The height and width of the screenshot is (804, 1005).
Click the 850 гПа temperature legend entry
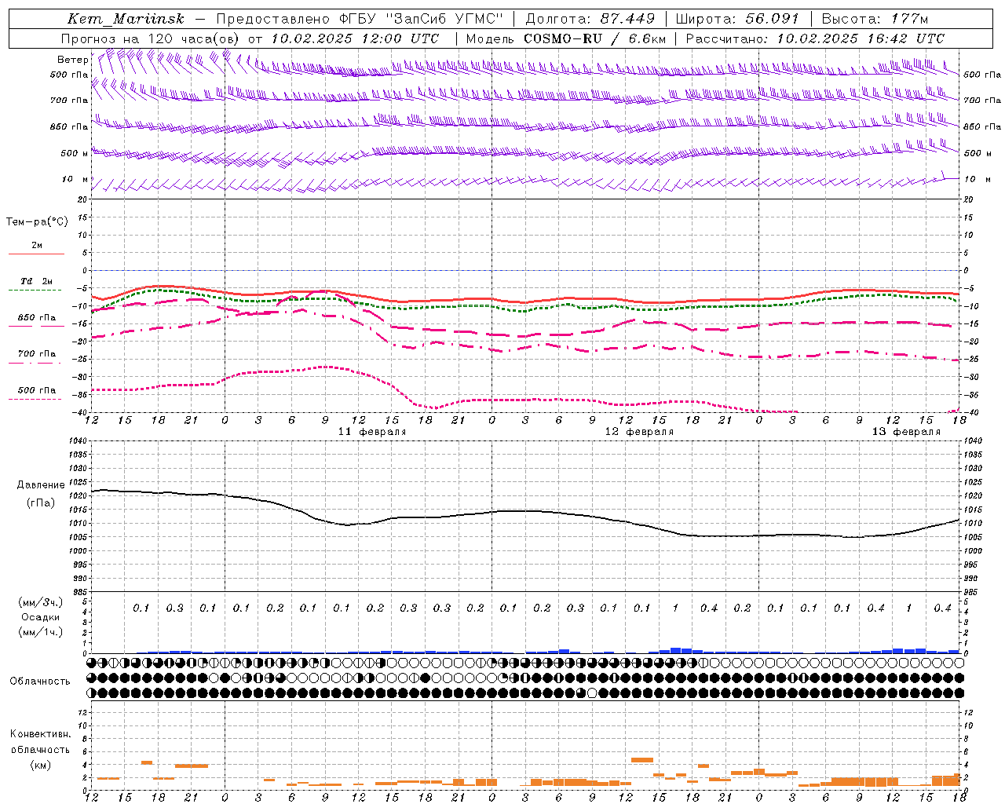point(37,318)
